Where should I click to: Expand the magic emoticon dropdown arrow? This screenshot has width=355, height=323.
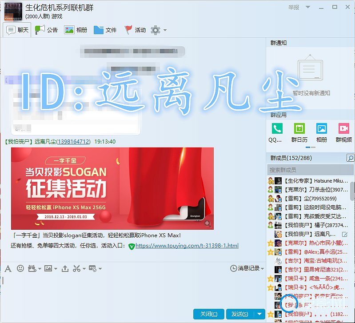pos(40,269)
